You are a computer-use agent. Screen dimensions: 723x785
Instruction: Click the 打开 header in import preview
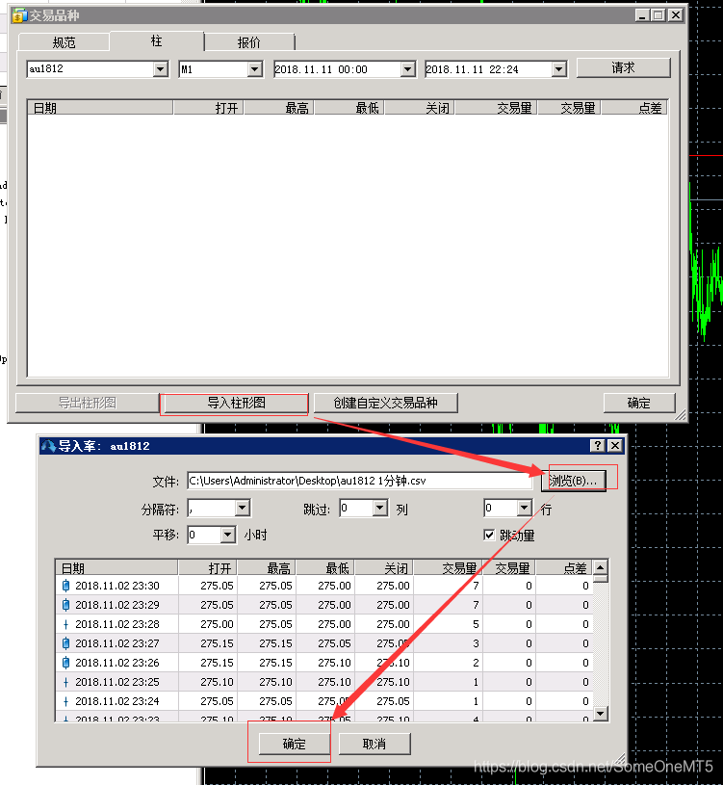pyautogui.click(x=208, y=568)
